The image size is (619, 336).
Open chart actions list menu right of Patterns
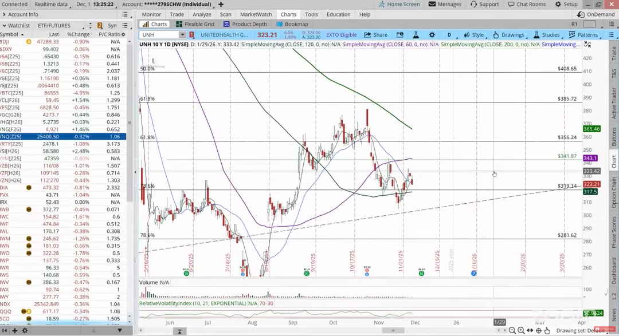(611, 35)
